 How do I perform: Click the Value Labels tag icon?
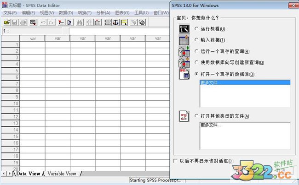coord(133,22)
